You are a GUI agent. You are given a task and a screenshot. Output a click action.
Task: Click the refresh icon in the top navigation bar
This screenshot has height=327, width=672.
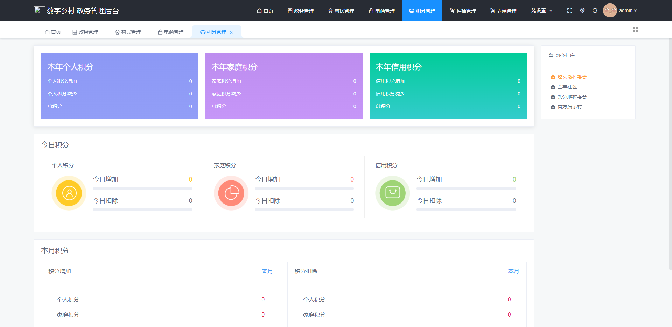(x=595, y=10)
